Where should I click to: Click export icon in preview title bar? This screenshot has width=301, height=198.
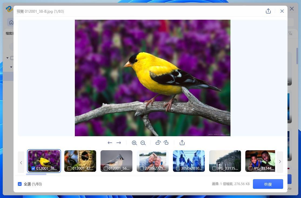point(268,11)
